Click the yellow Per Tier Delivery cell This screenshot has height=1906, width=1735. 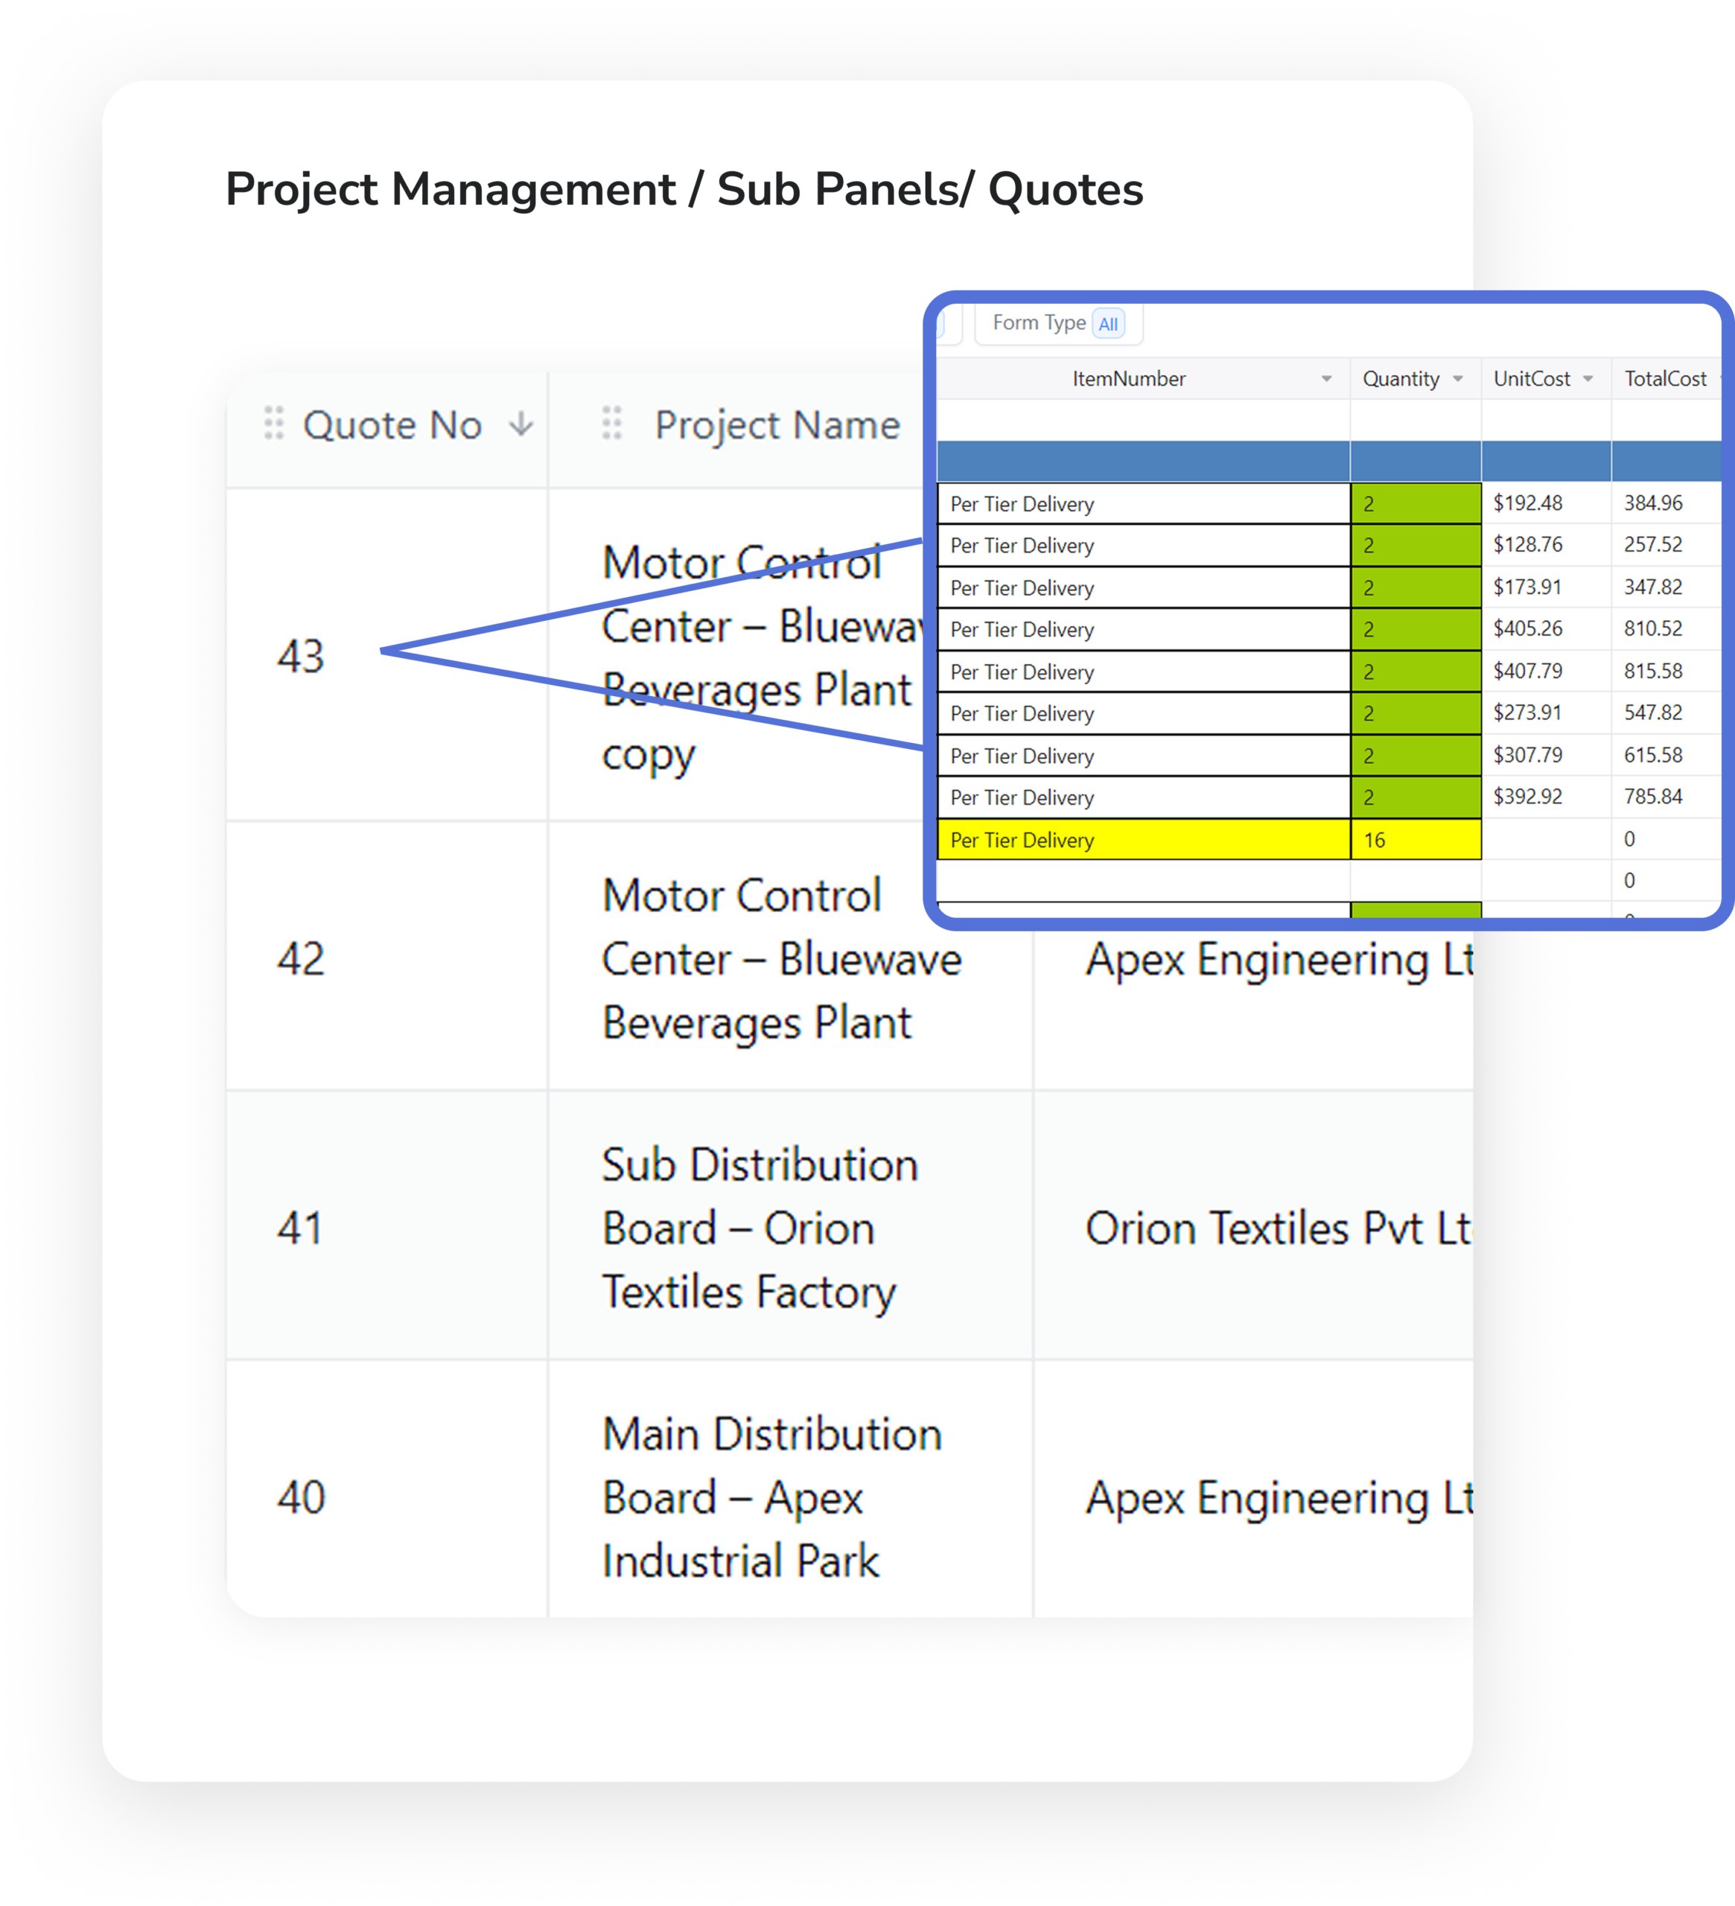1142,840
